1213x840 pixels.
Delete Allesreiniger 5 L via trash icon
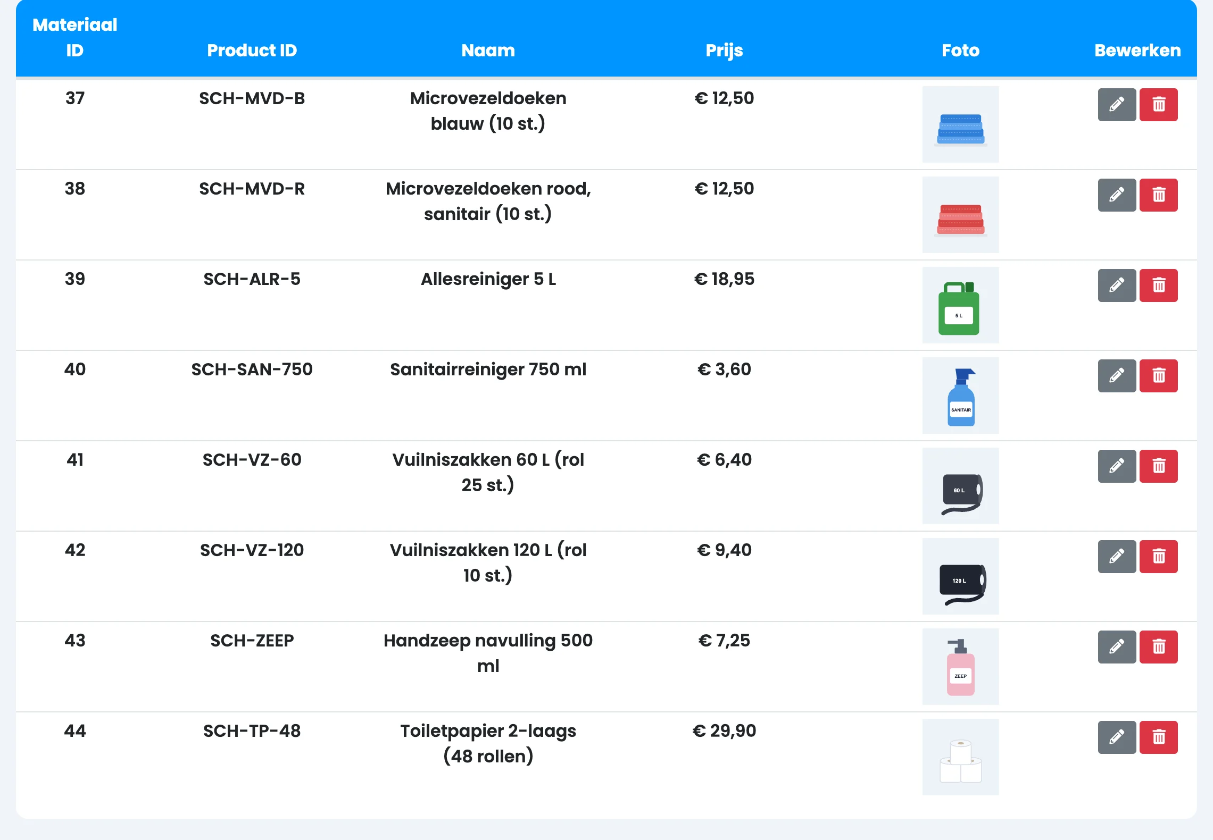coord(1159,285)
